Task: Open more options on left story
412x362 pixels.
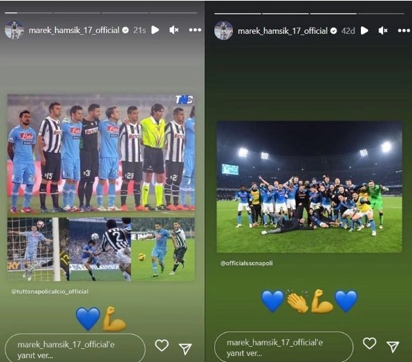Action: pyautogui.click(x=195, y=30)
